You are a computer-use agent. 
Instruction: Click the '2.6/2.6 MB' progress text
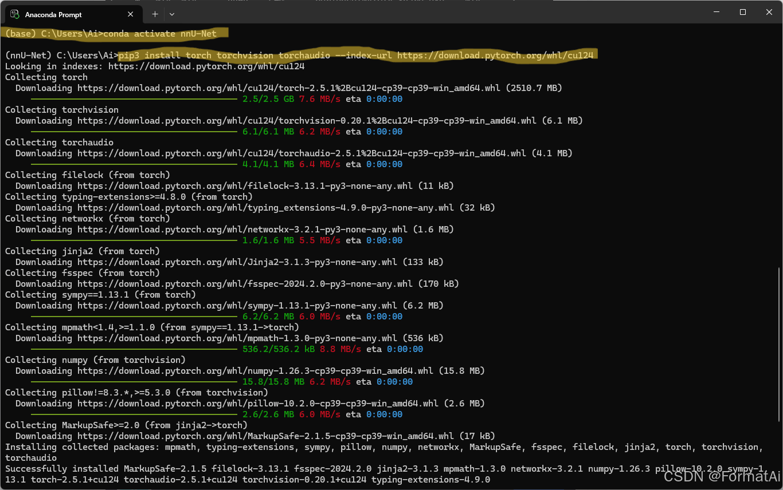[268, 414]
